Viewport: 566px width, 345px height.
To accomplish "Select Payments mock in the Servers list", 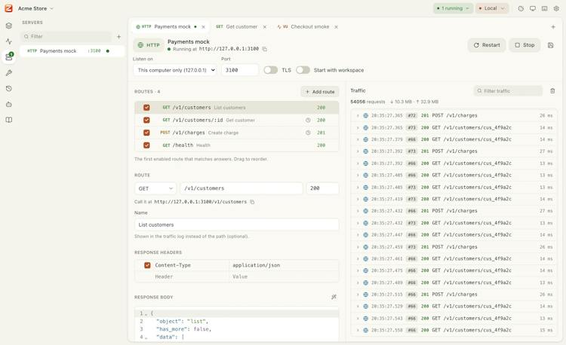I will pyautogui.click(x=72, y=51).
